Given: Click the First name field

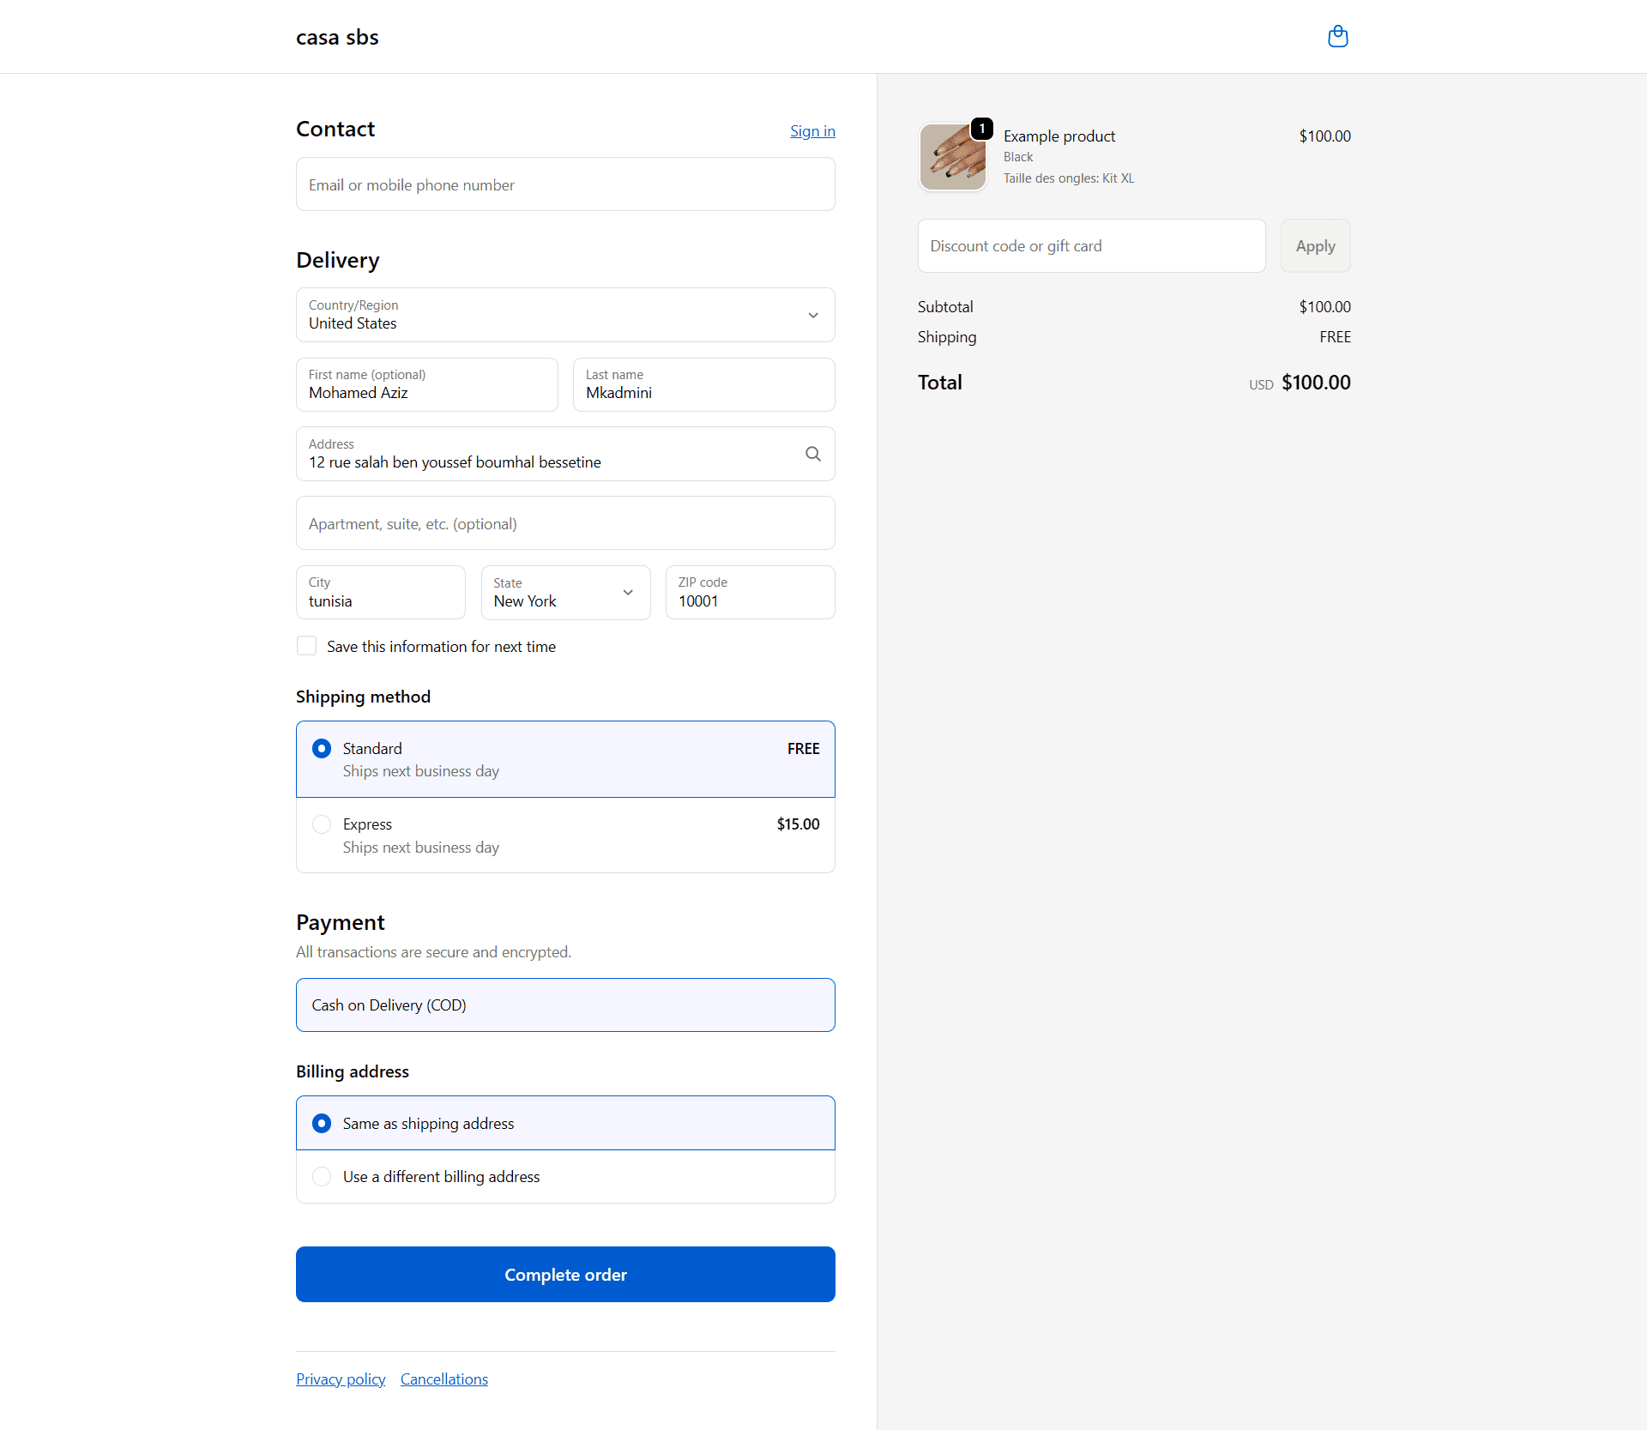Looking at the screenshot, I should click(x=426, y=384).
